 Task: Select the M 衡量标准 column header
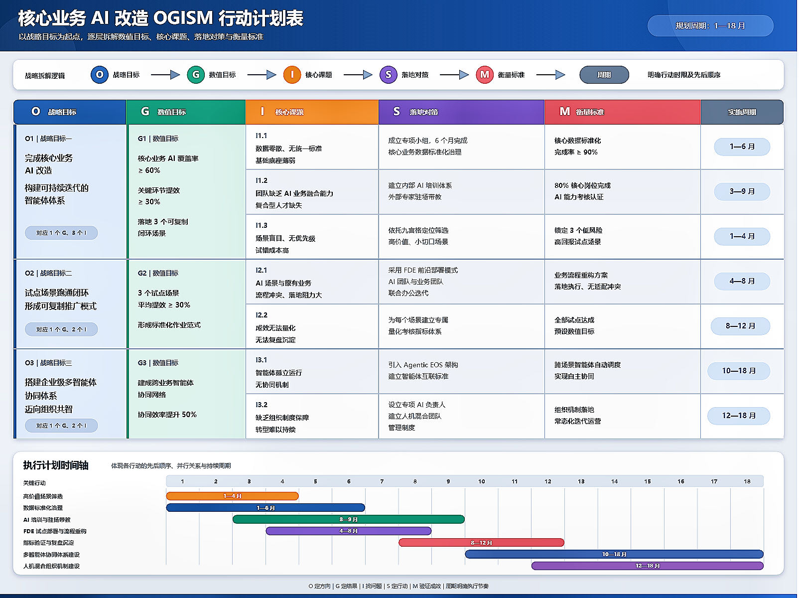pos(623,112)
